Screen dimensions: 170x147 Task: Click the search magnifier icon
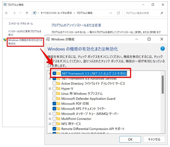(x=162, y=13)
